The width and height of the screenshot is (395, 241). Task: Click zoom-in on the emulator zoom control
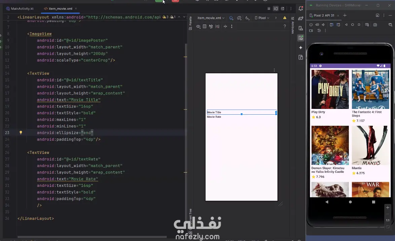click(388, 208)
